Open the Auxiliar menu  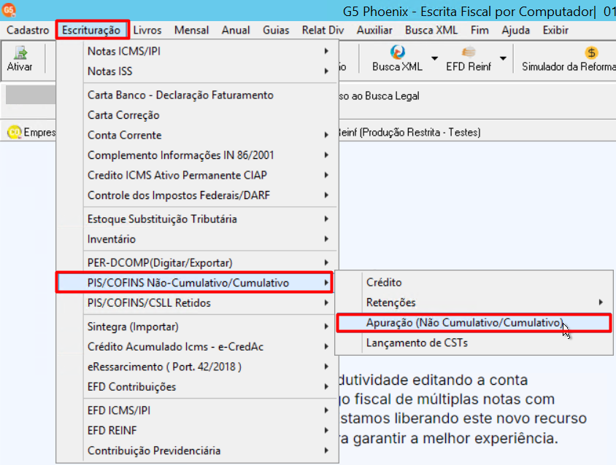point(374,30)
